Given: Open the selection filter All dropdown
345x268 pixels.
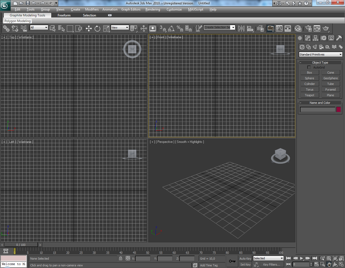Looking at the screenshot, I should tap(39, 28).
